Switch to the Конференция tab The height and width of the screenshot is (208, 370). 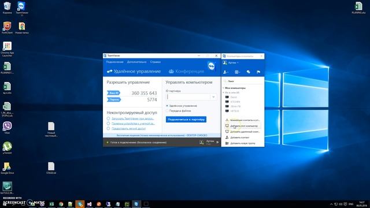tap(186, 71)
